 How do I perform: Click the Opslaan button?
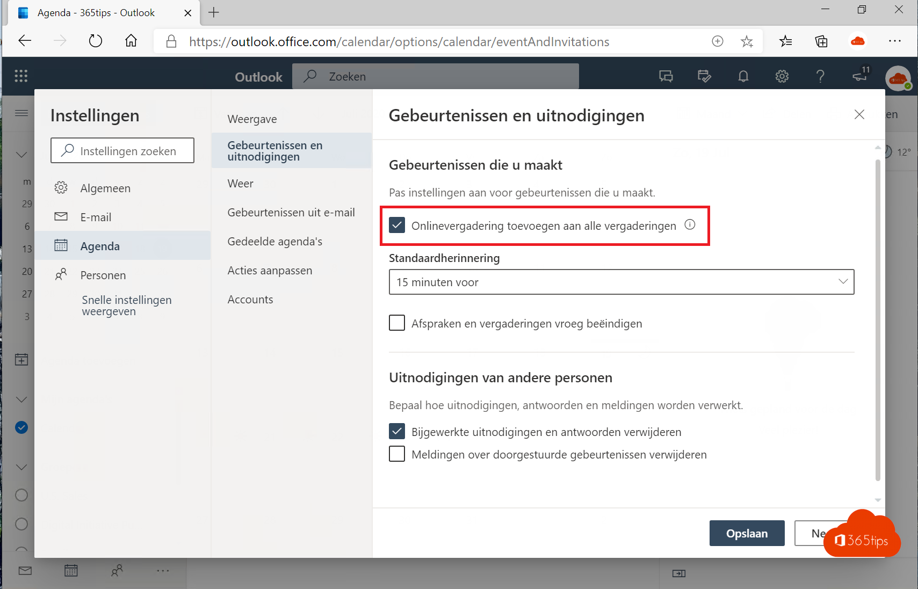pyautogui.click(x=747, y=533)
